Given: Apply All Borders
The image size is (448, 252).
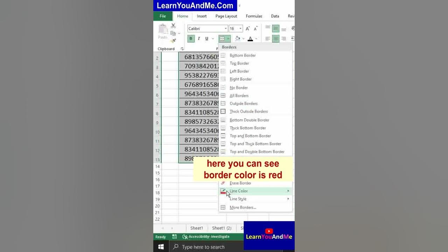Looking at the screenshot, I should pos(255,96).
